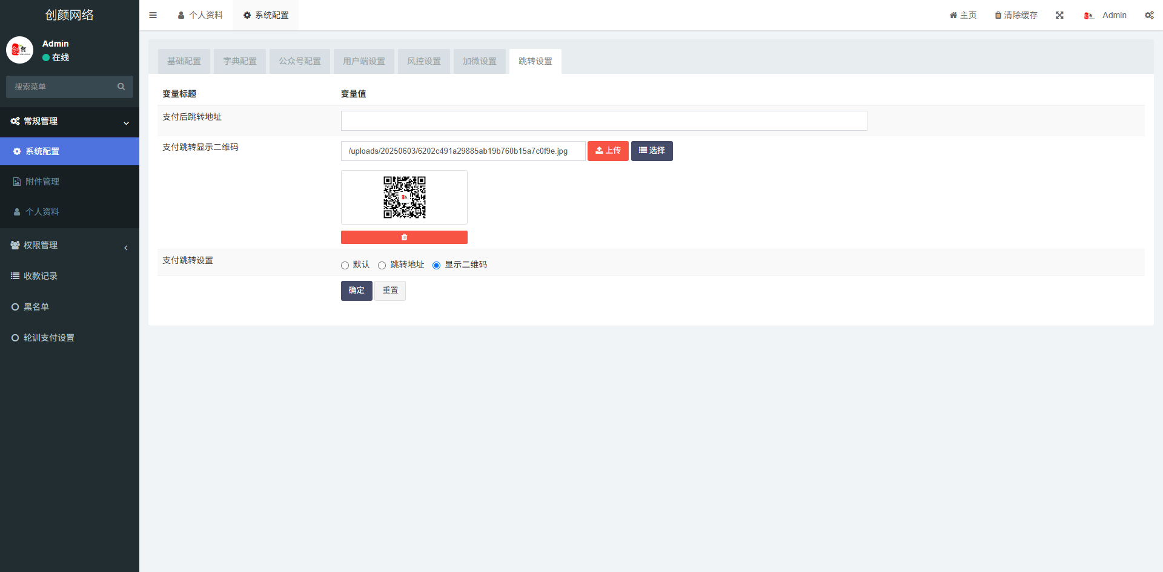Viewport: 1163px width, 572px height.
Task: Select the 默认 radio option
Action: click(x=345, y=265)
